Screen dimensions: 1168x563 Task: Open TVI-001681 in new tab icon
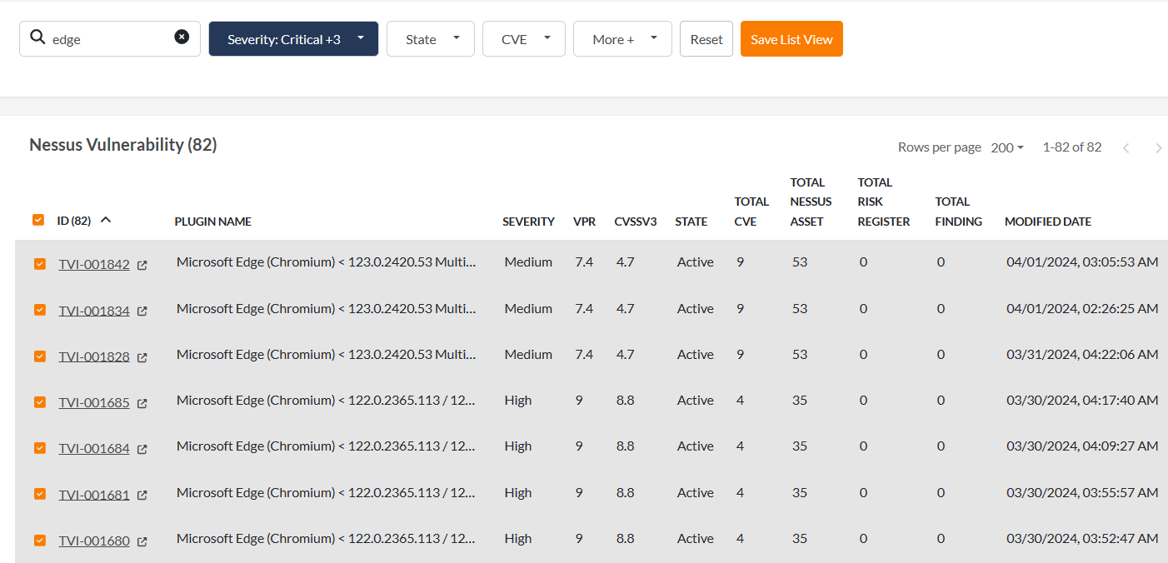tap(142, 496)
